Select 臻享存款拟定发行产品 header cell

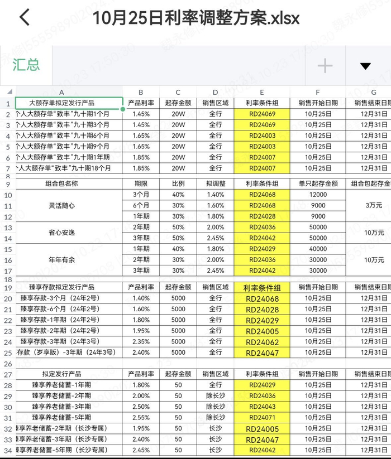69,287
